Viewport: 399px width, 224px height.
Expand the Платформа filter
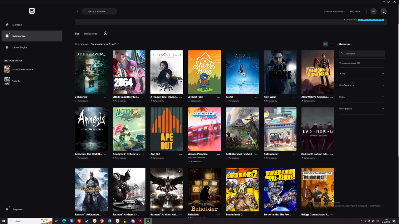(362, 109)
